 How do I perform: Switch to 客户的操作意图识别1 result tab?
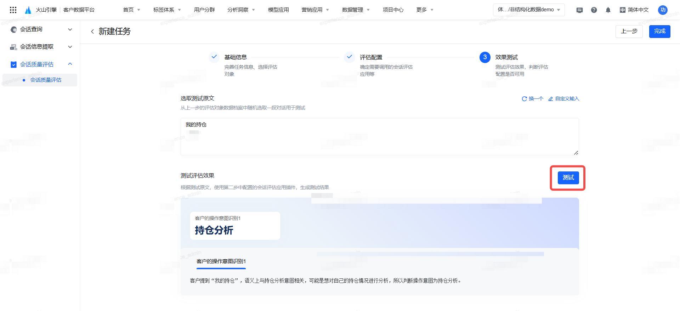[x=221, y=261]
